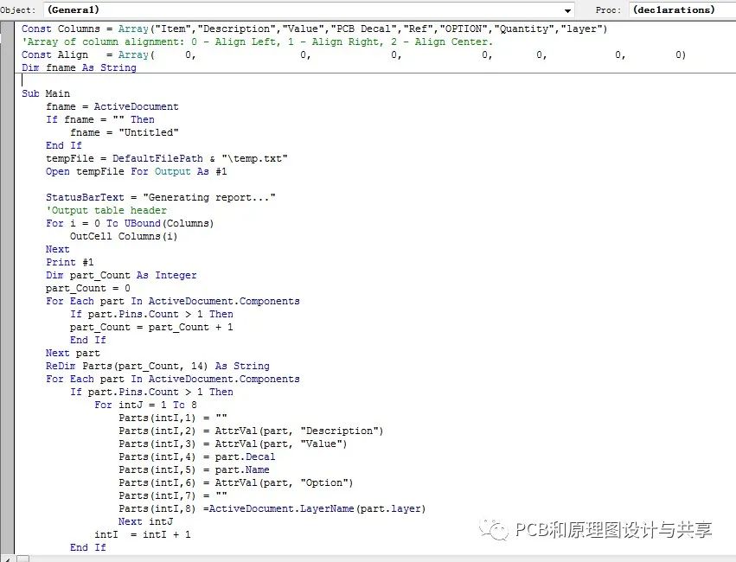Click the line "Dim part_Count As Integer"
Screen dimensions: 736x562
pos(121,275)
